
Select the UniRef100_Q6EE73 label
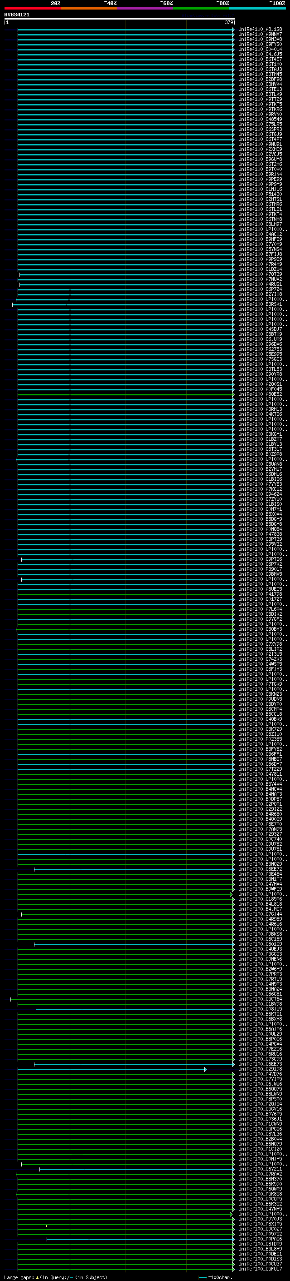pos(260,1064)
